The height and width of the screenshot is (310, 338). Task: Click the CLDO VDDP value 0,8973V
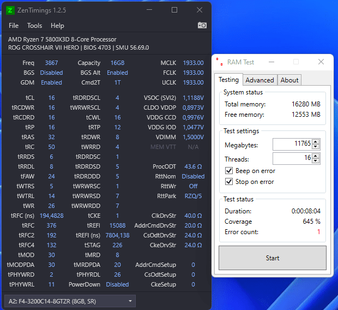(193, 108)
